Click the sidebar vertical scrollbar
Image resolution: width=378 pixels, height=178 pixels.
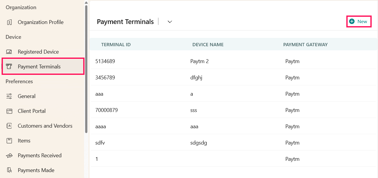[x=86, y=68]
